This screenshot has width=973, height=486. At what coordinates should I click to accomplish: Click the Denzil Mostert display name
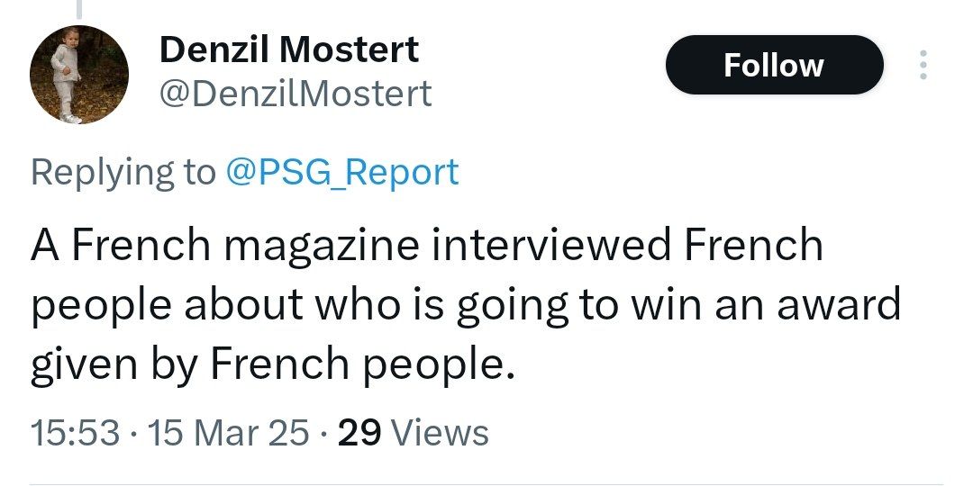tap(289, 49)
